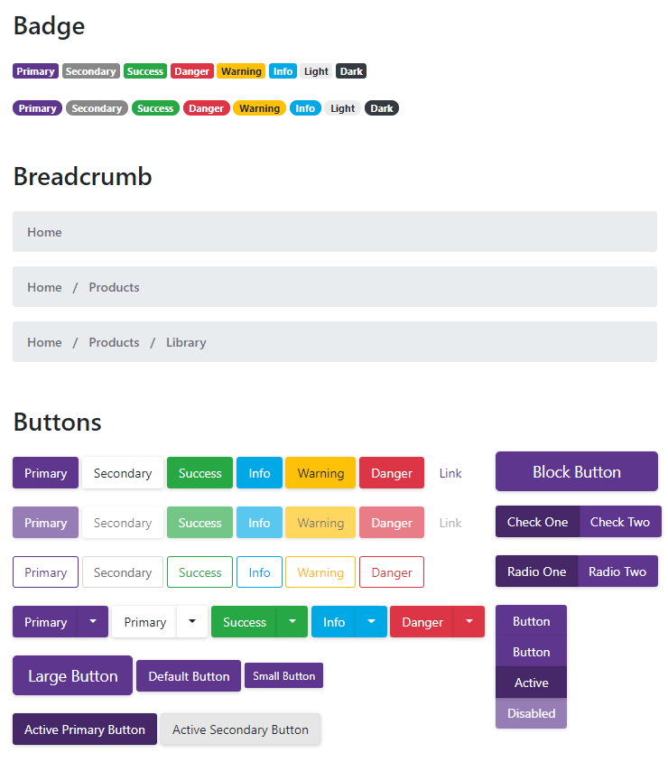Navigate to Home in the breadcrumb
Screen dimensions: 668x762
pyautogui.click(x=44, y=232)
